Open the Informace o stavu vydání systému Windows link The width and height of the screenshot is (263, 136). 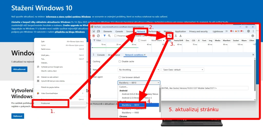[x=68, y=17]
